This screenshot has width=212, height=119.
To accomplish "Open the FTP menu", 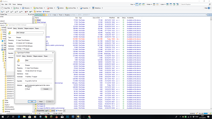I will coord(10,5).
